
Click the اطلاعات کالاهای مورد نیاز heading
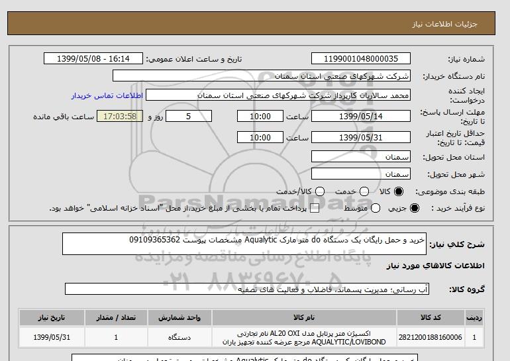436,266
